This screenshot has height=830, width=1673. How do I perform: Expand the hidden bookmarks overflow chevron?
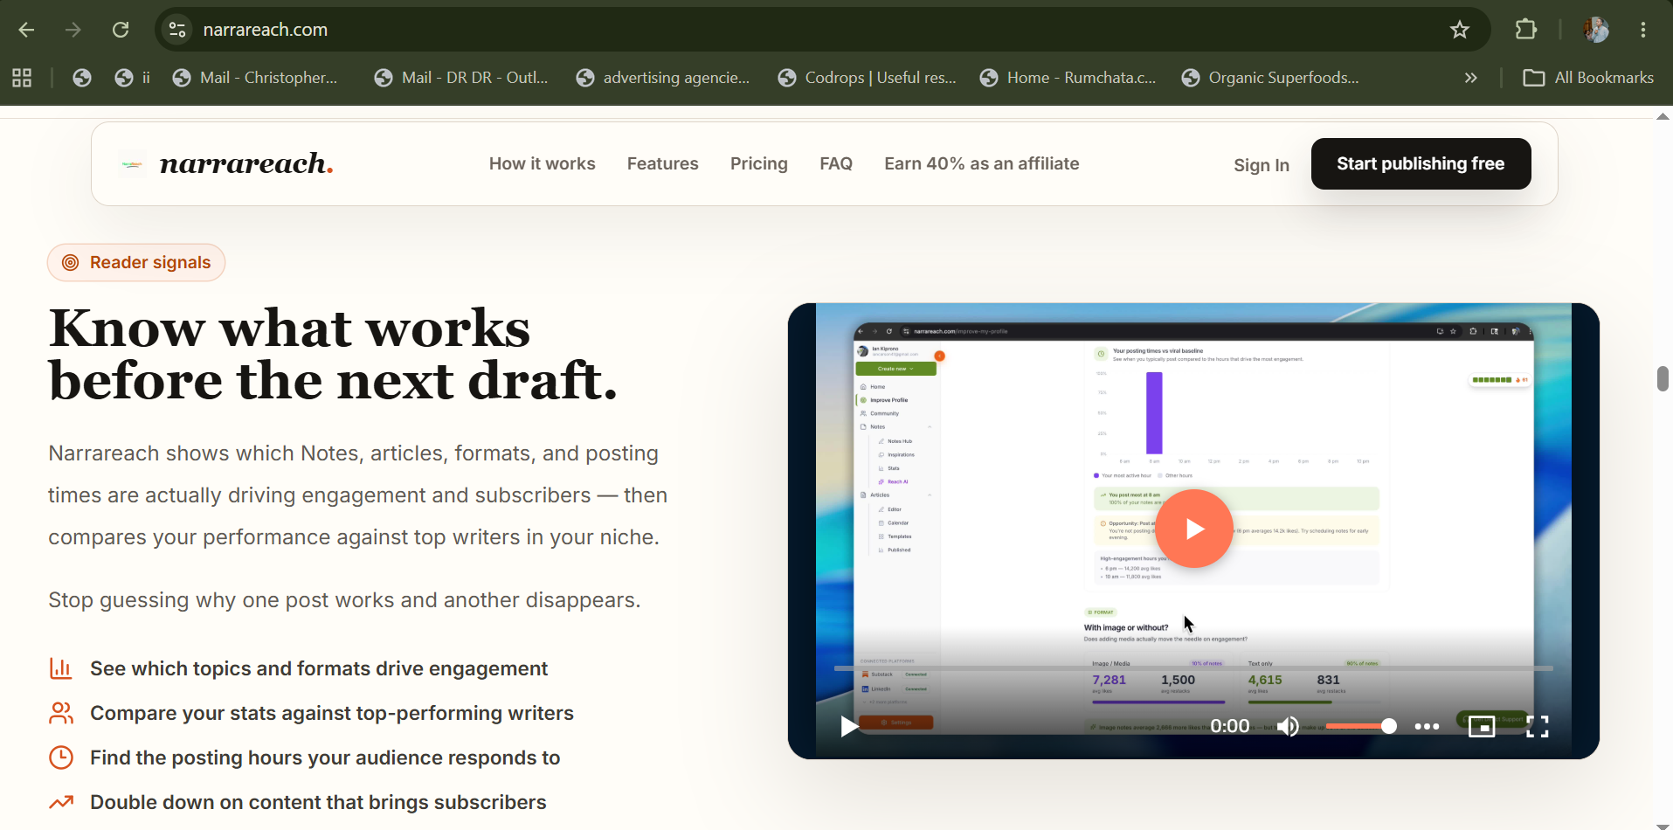1471,78
